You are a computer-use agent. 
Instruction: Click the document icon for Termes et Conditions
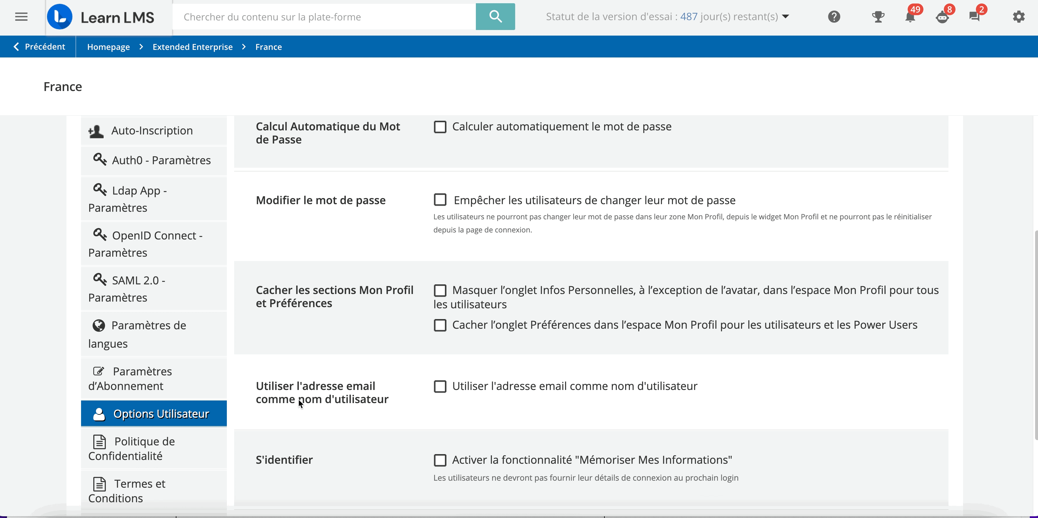(99, 484)
